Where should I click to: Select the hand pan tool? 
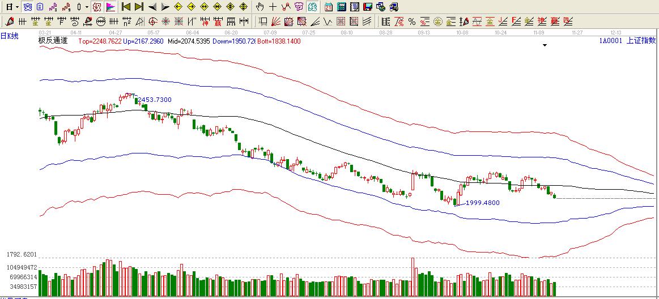click(260, 7)
